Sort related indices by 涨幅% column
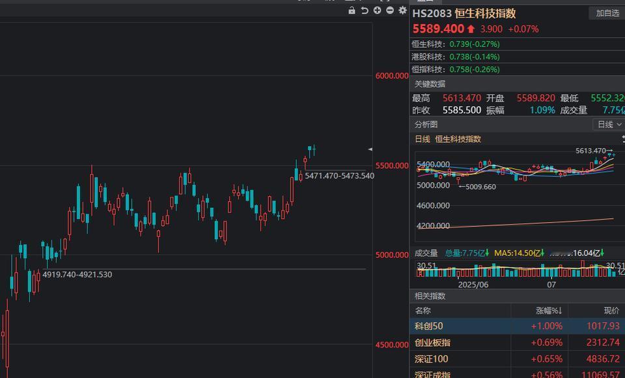The image size is (625, 378). click(548, 310)
